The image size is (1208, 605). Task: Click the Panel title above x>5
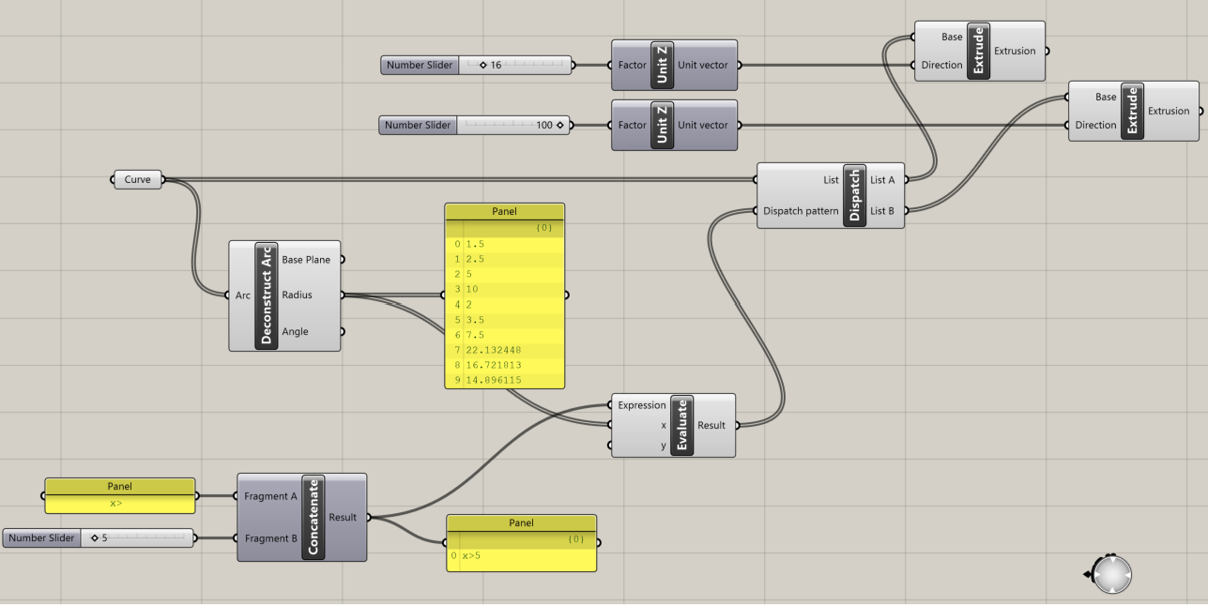(521, 522)
